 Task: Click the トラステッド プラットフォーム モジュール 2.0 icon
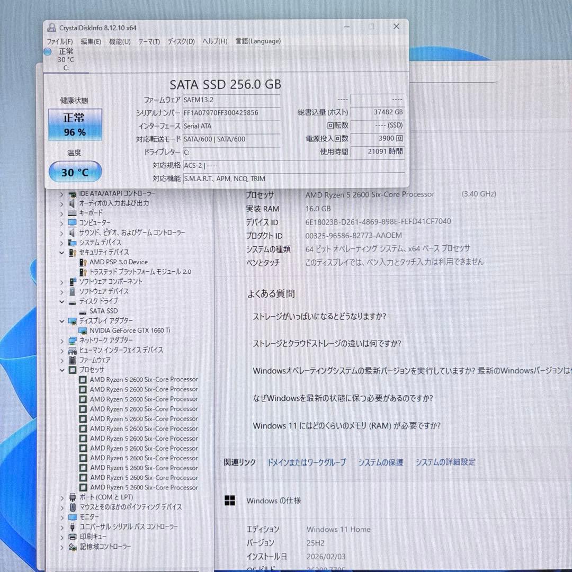(83, 272)
